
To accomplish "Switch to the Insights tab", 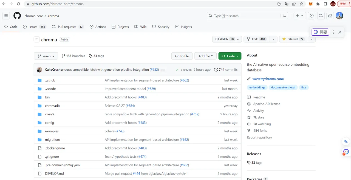I will point(183,27).
